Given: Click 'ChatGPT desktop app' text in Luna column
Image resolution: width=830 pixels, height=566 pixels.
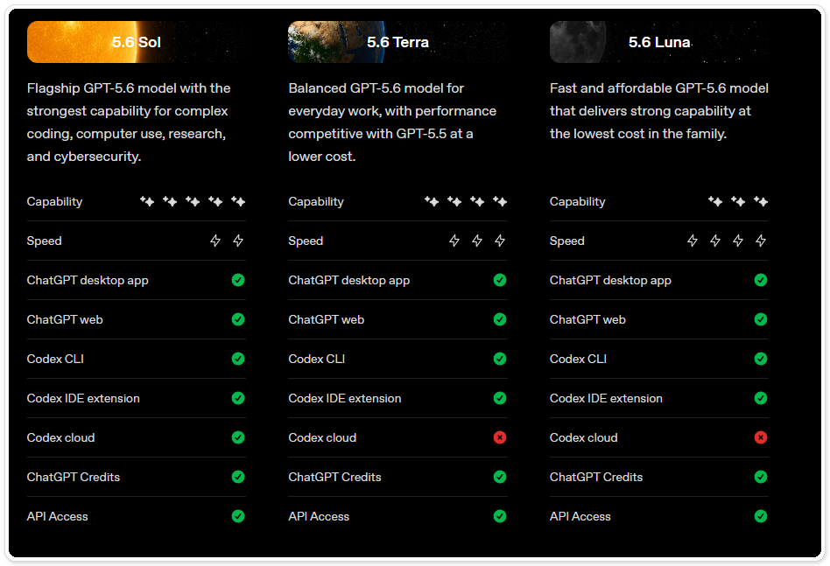Looking at the screenshot, I should 610,280.
